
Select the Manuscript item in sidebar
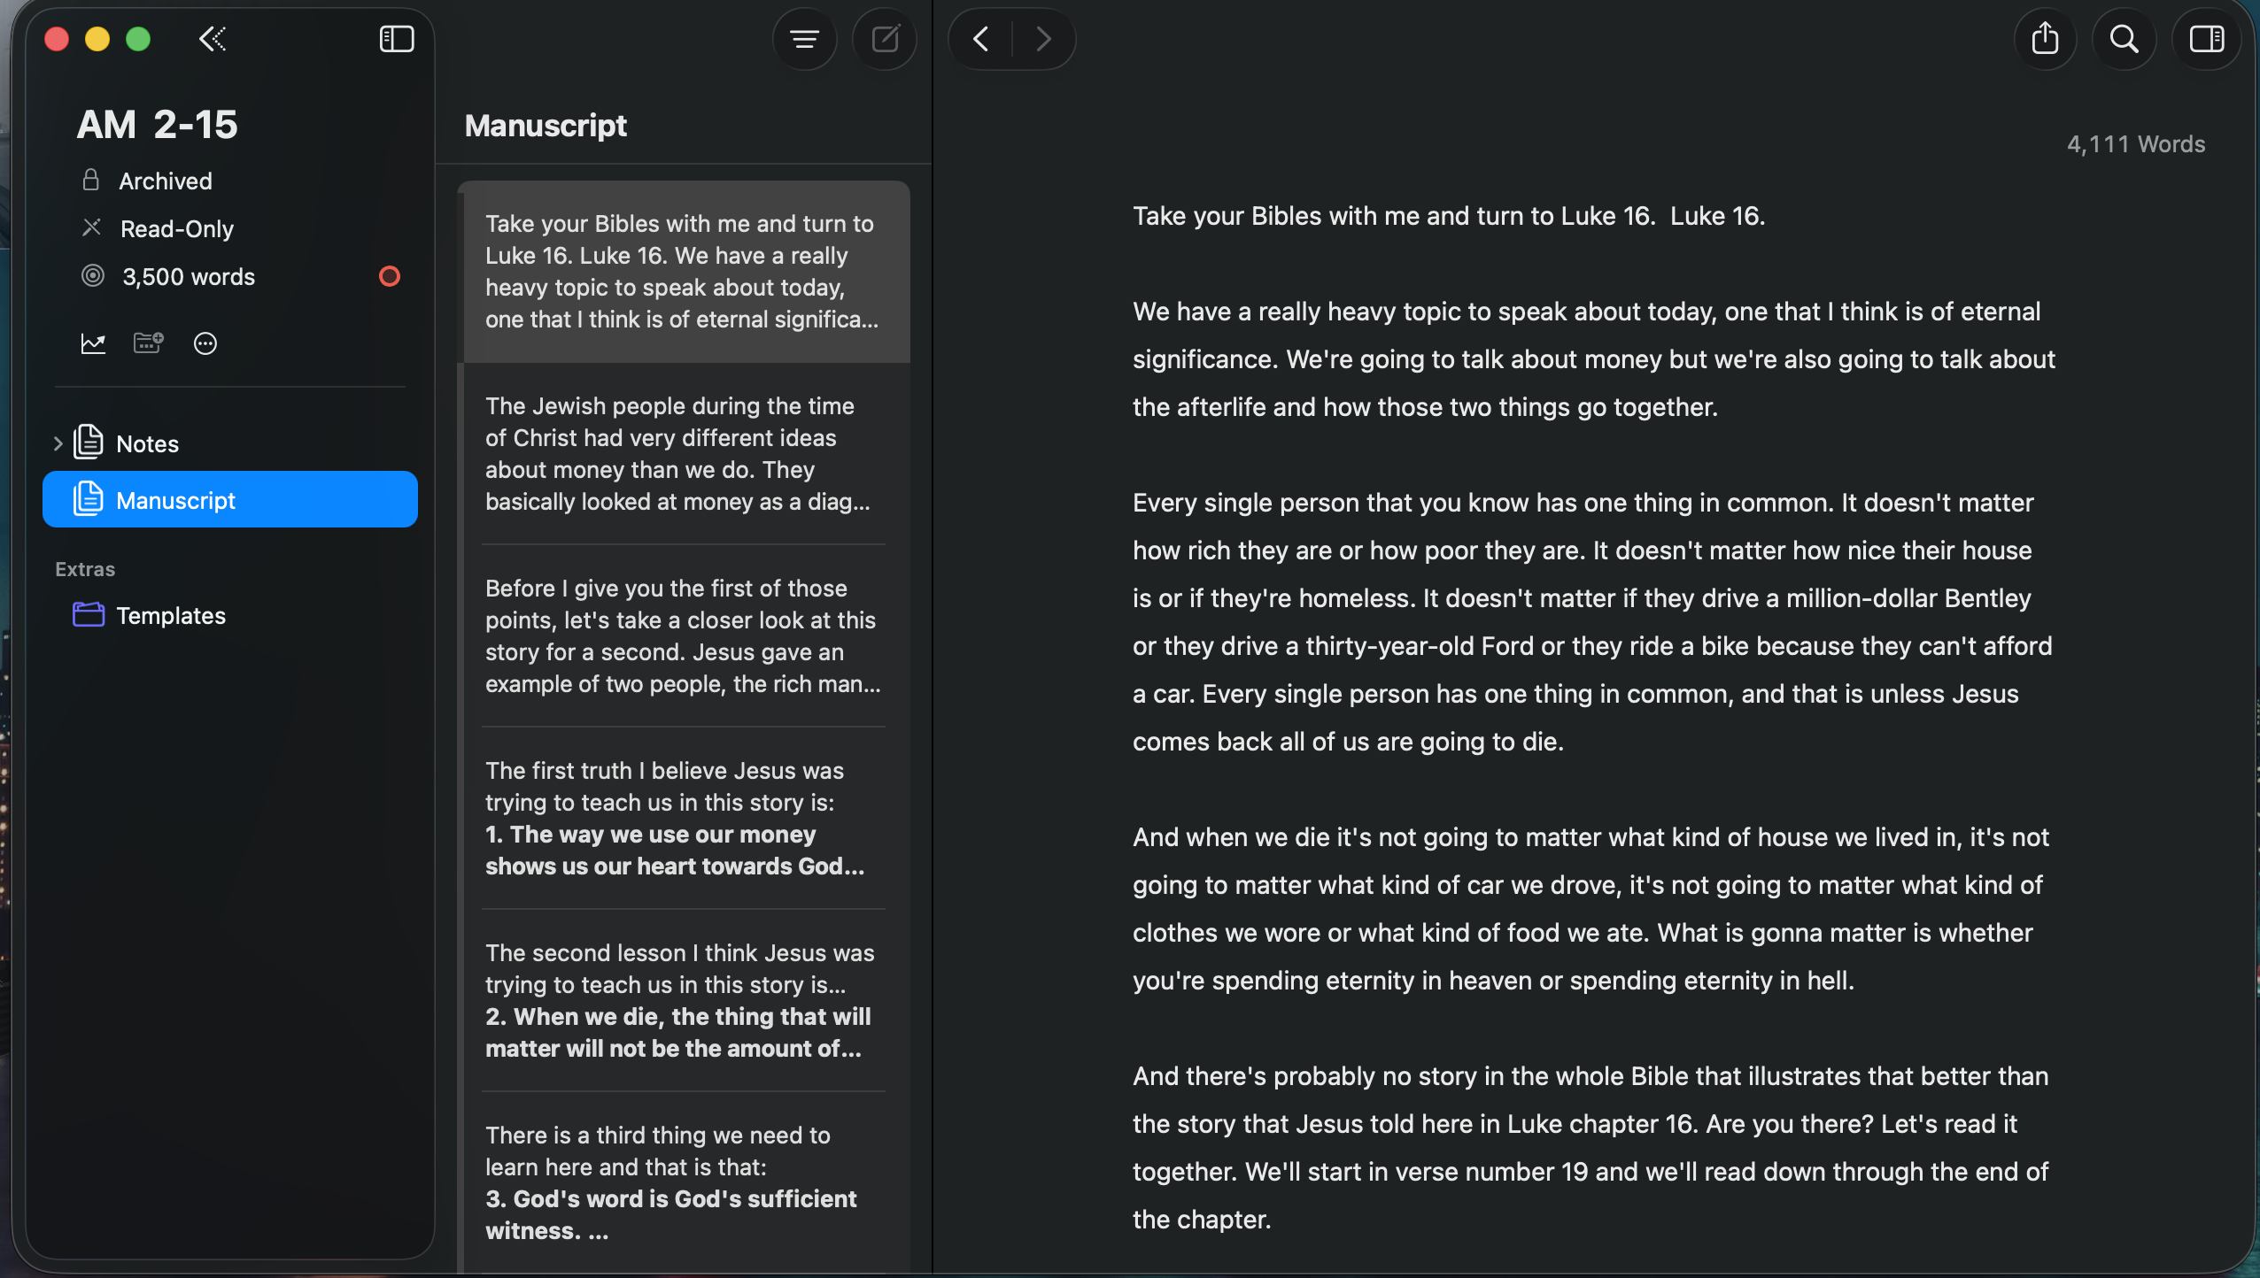point(176,499)
